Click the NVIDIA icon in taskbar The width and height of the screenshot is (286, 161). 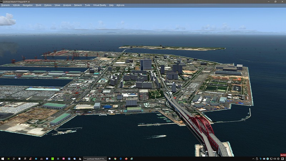point(8,158)
